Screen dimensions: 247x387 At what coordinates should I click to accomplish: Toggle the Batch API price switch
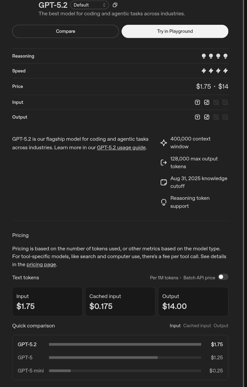coord(223,277)
